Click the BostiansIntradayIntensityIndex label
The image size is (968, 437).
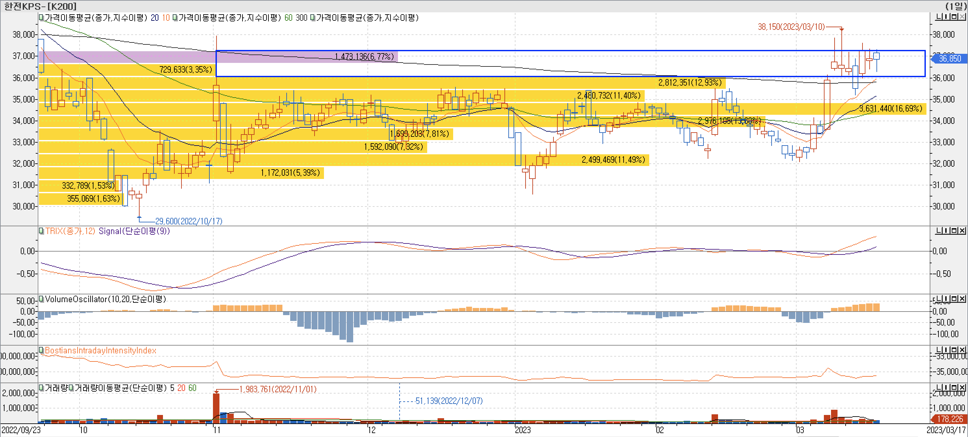(100, 351)
